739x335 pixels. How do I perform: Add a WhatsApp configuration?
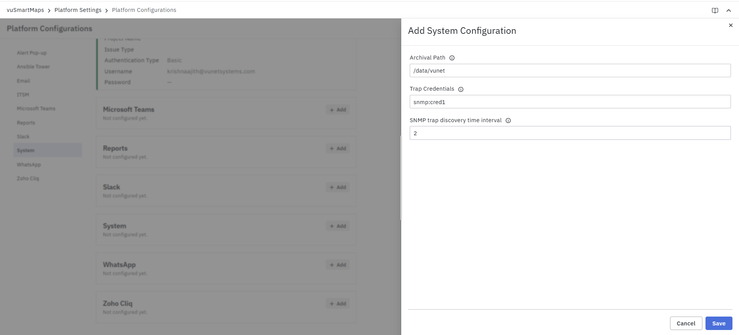[x=338, y=265]
